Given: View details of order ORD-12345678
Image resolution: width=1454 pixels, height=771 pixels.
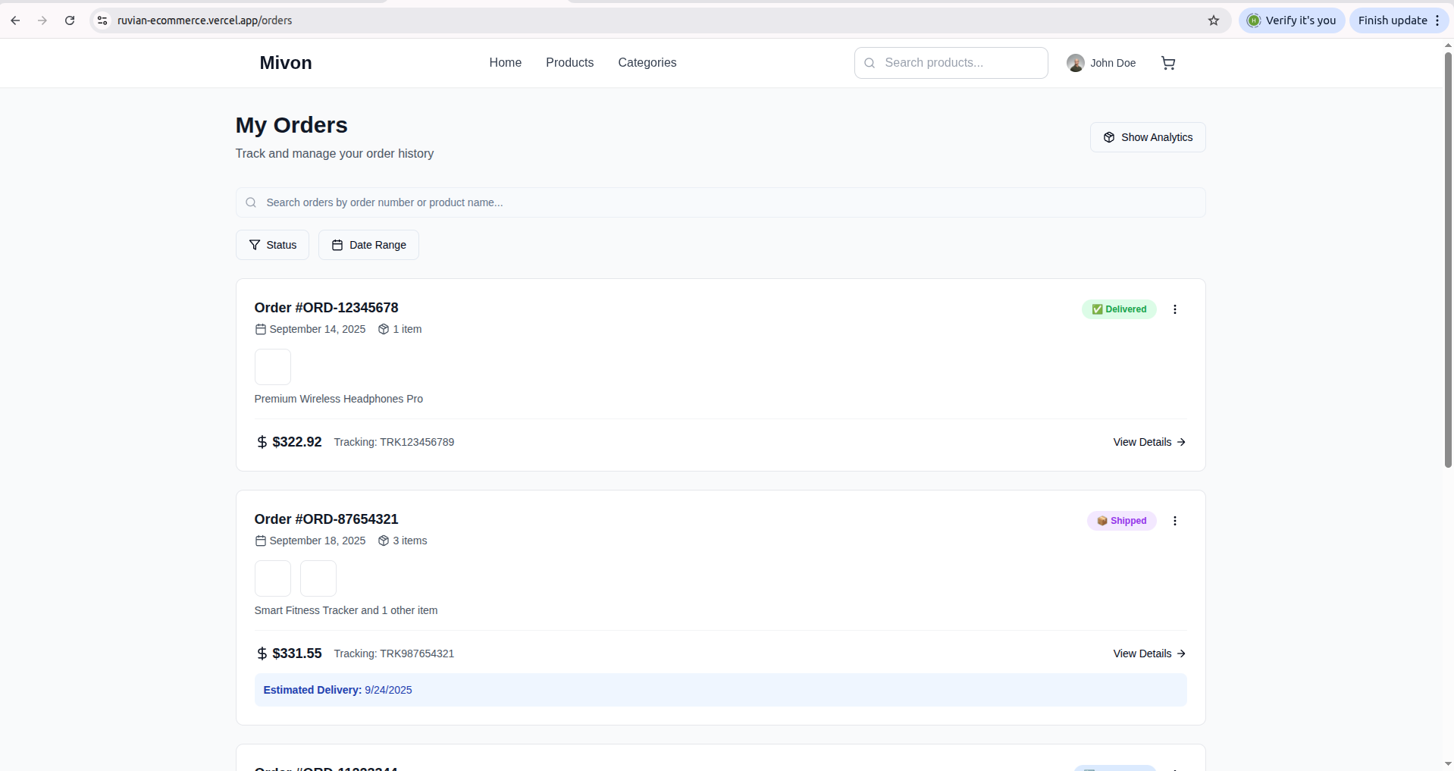Looking at the screenshot, I should (1149, 442).
